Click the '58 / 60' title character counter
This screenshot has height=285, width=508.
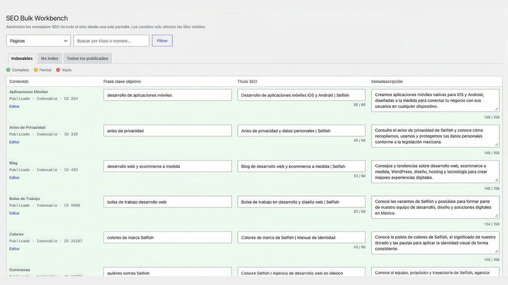pos(359,105)
